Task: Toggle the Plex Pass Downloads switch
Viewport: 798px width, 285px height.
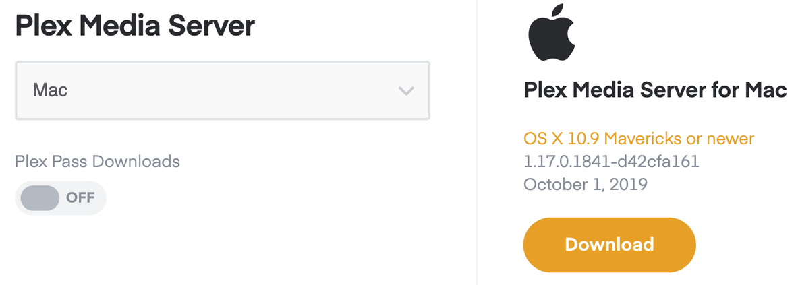Action: 61,198
